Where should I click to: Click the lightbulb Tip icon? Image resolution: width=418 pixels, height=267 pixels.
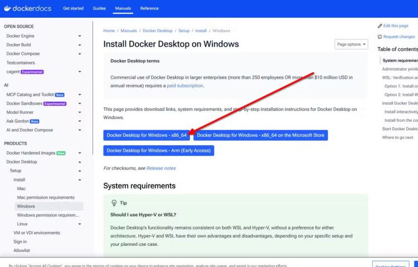[x=114, y=203]
